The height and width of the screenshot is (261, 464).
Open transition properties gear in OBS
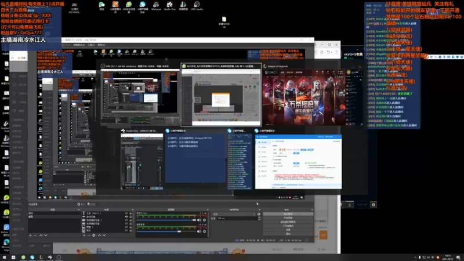click(259, 214)
